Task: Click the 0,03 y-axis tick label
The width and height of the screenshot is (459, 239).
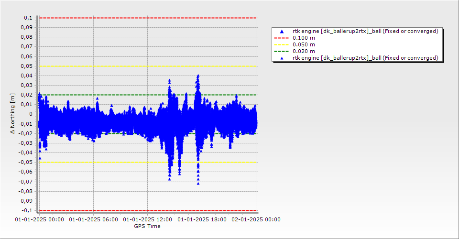Action: [27, 86]
